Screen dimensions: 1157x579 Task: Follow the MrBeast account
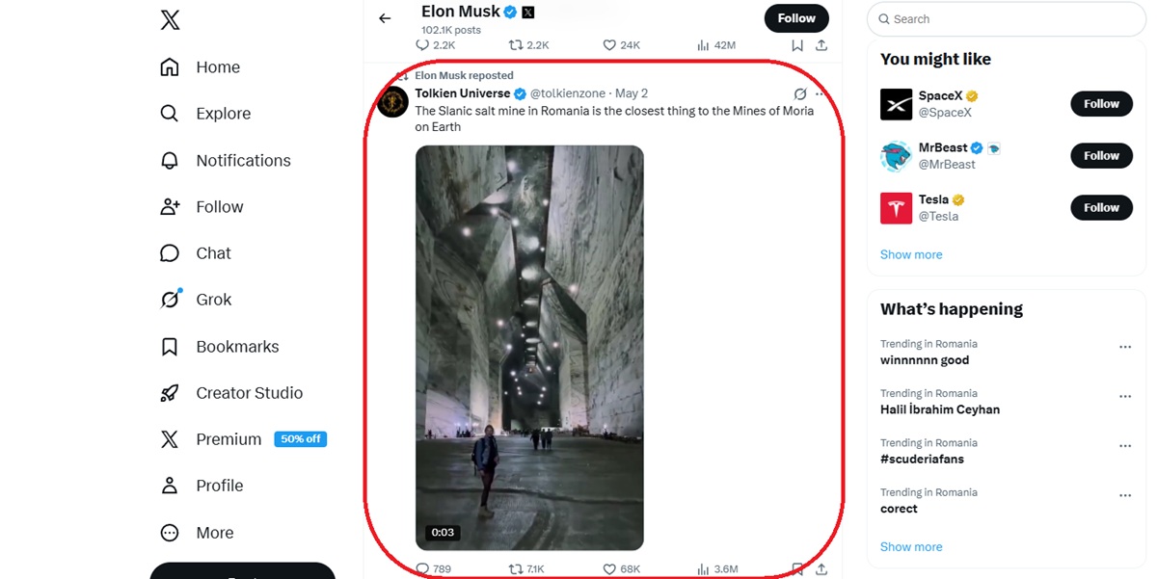(1101, 156)
